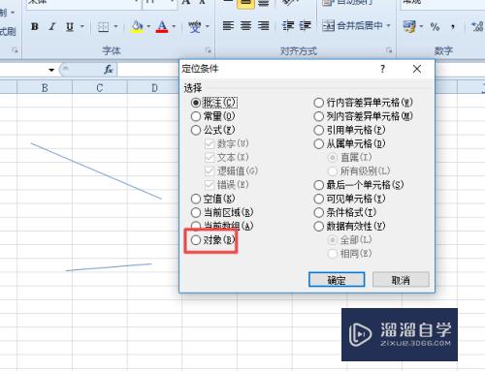Click the 确定 (OK) button
The image size is (485, 371).
point(337,280)
